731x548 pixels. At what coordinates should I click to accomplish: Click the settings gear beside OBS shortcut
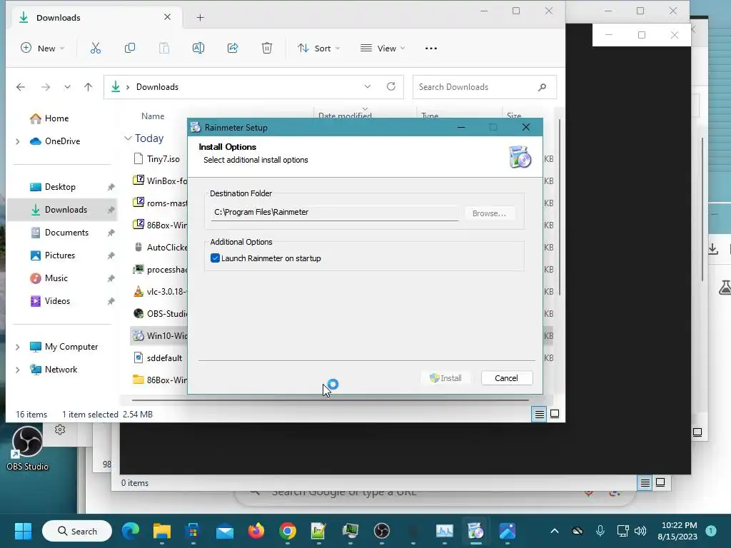click(x=60, y=429)
